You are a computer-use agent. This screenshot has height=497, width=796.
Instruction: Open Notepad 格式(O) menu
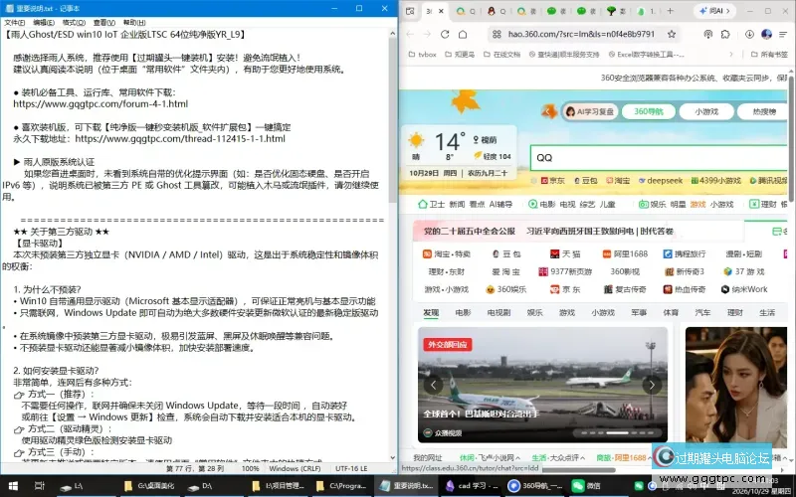coord(74,22)
